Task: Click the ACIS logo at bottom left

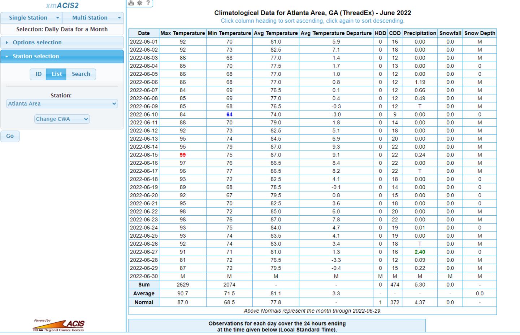Action: click(x=59, y=325)
